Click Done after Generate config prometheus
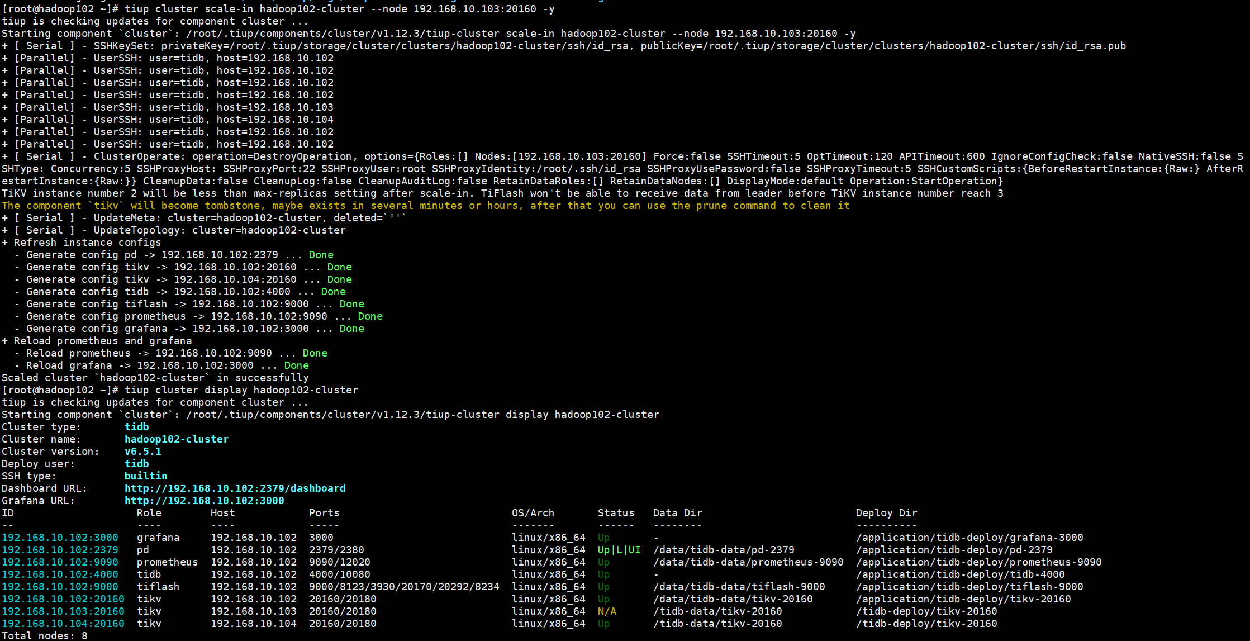This screenshot has height=641, width=1250. (370, 316)
